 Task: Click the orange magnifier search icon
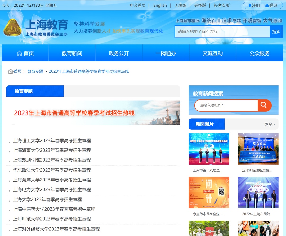[264, 105]
